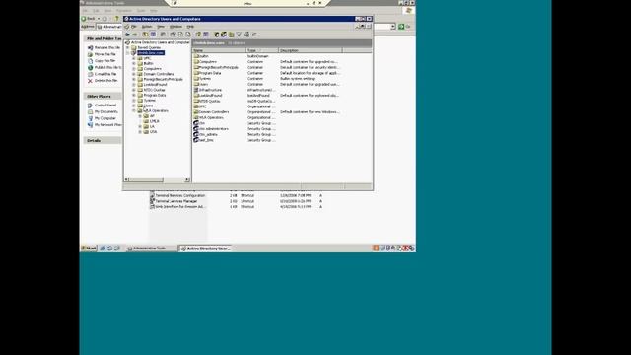Sort list by the Description column header

(x=311, y=50)
